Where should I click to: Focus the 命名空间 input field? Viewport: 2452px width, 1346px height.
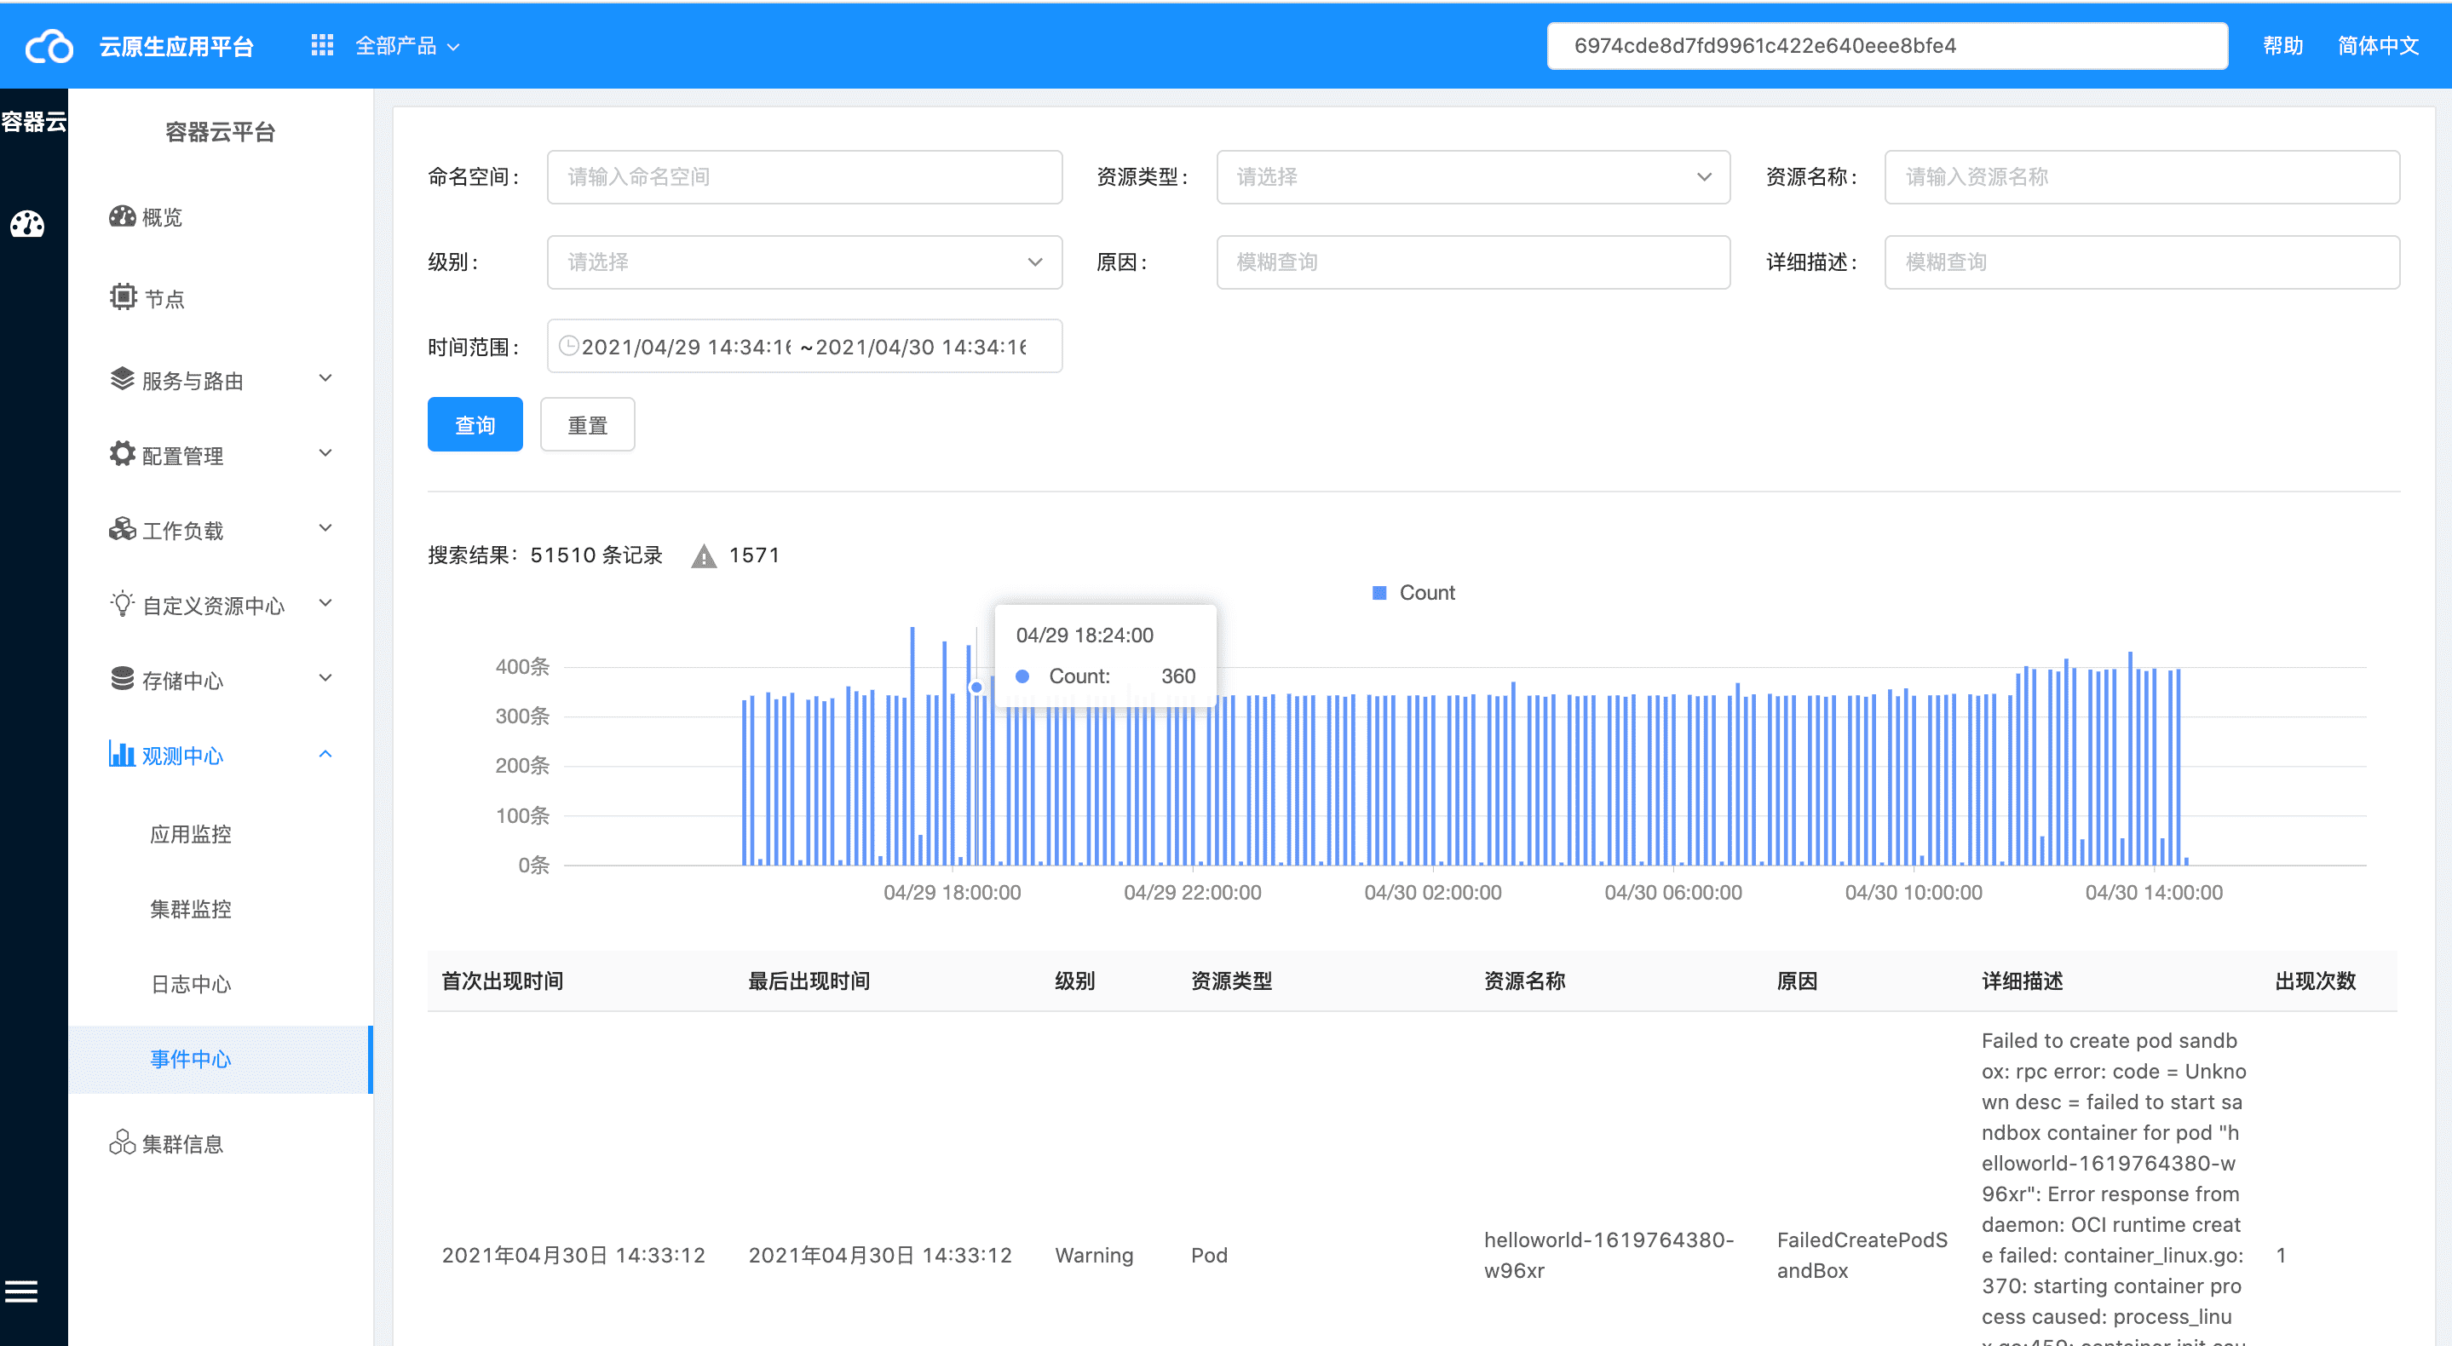click(804, 177)
